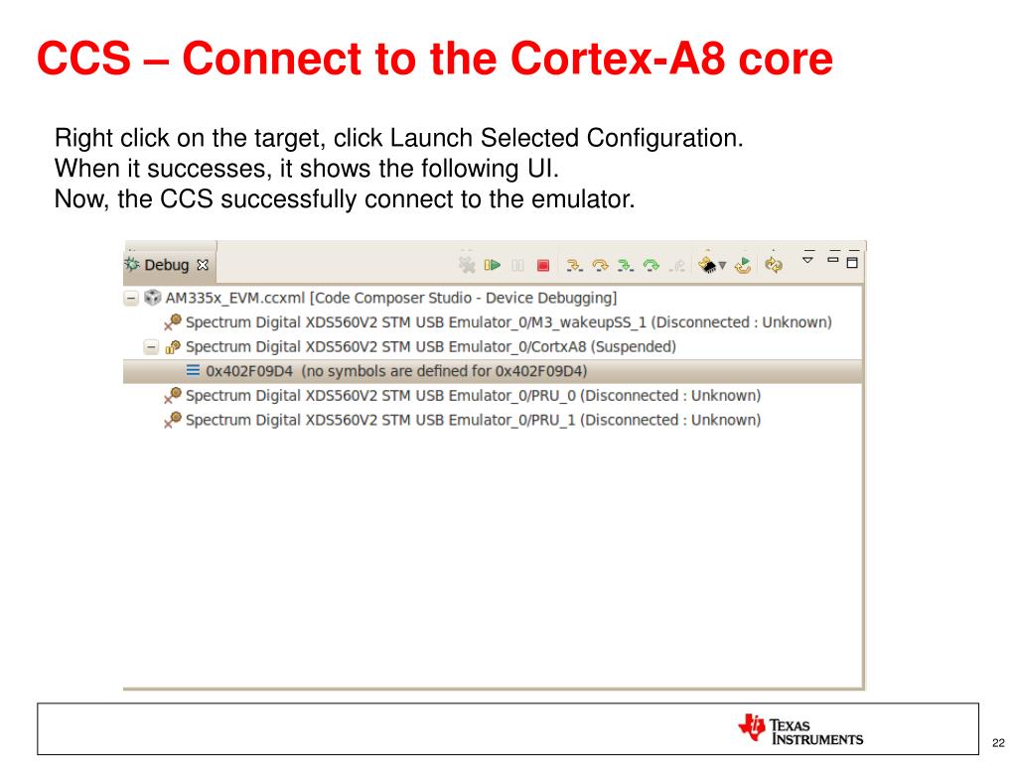
Task: Minimize the Debug view
Action: pyautogui.click(x=833, y=260)
